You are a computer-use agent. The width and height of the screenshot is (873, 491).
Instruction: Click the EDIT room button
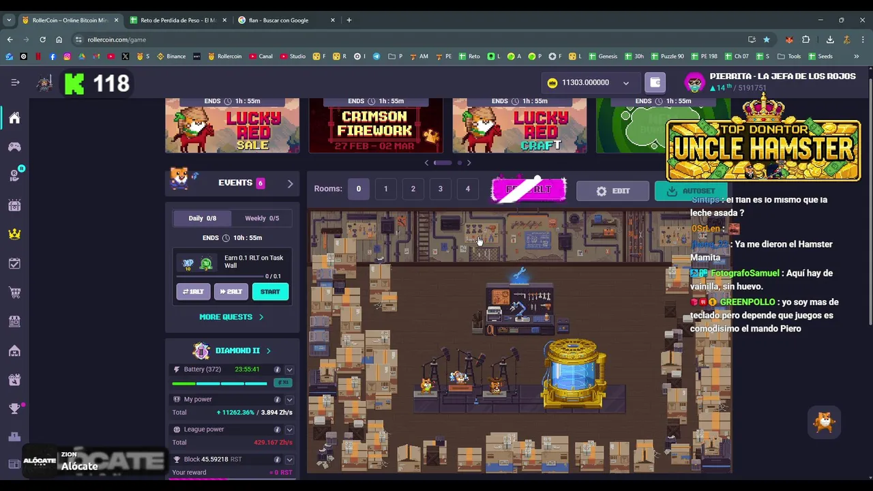tap(612, 191)
